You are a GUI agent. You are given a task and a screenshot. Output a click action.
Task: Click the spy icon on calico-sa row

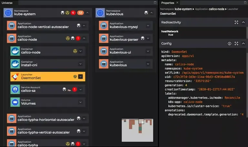click(64, 89)
